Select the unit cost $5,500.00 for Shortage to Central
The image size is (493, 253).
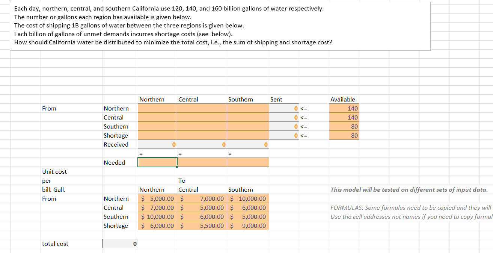(202, 226)
